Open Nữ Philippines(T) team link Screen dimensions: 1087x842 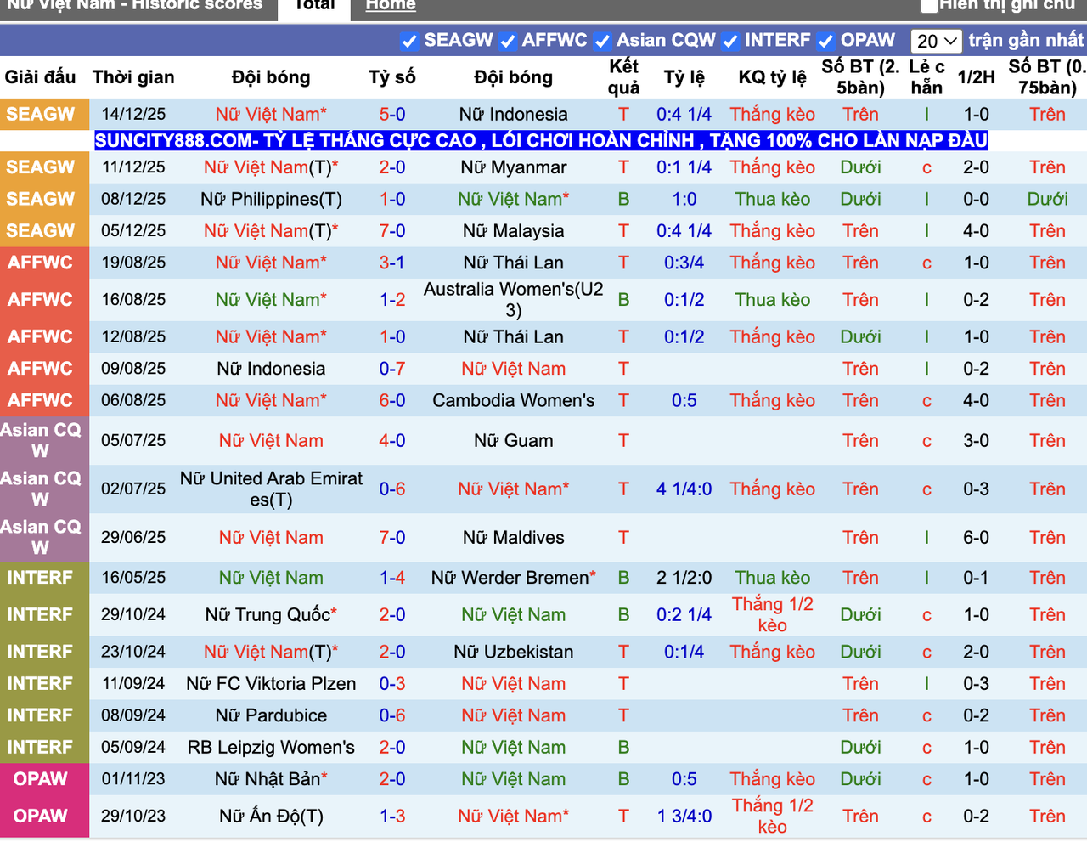pos(271,200)
